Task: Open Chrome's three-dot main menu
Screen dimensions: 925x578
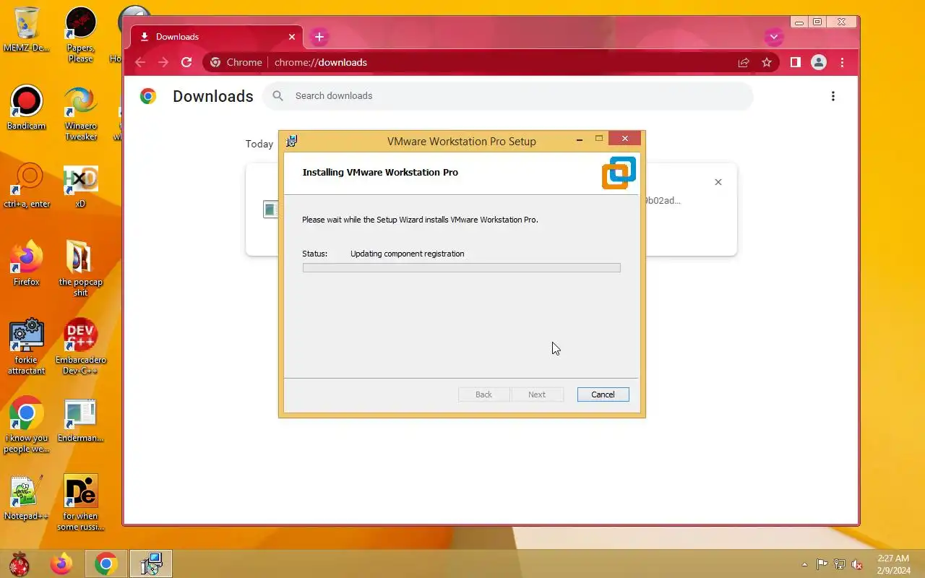Action: pos(842,62)
